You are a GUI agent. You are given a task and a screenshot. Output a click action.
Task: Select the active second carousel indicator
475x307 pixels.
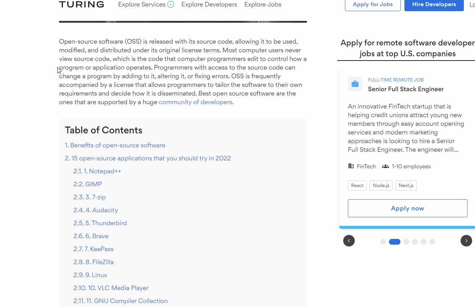pos(395,242)
